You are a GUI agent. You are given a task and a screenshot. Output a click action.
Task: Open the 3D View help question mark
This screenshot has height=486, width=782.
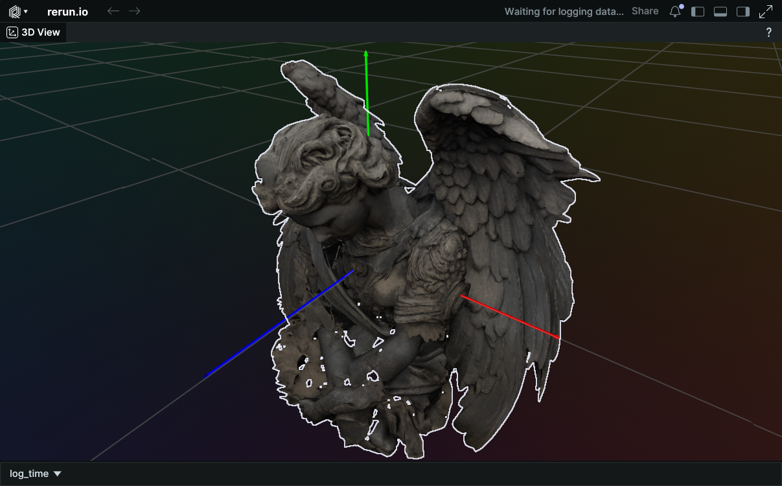point(768,32)
